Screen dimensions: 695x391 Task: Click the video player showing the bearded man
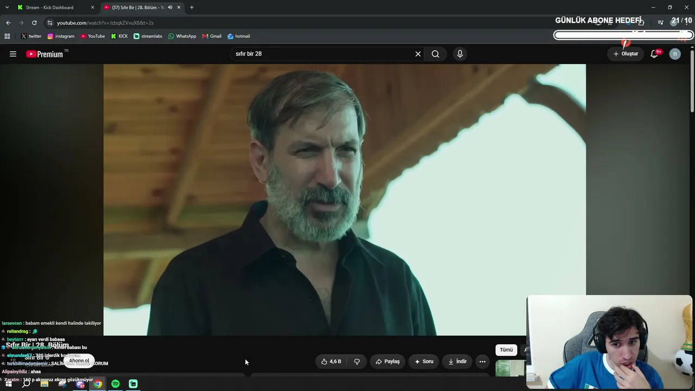pos(345,200)
